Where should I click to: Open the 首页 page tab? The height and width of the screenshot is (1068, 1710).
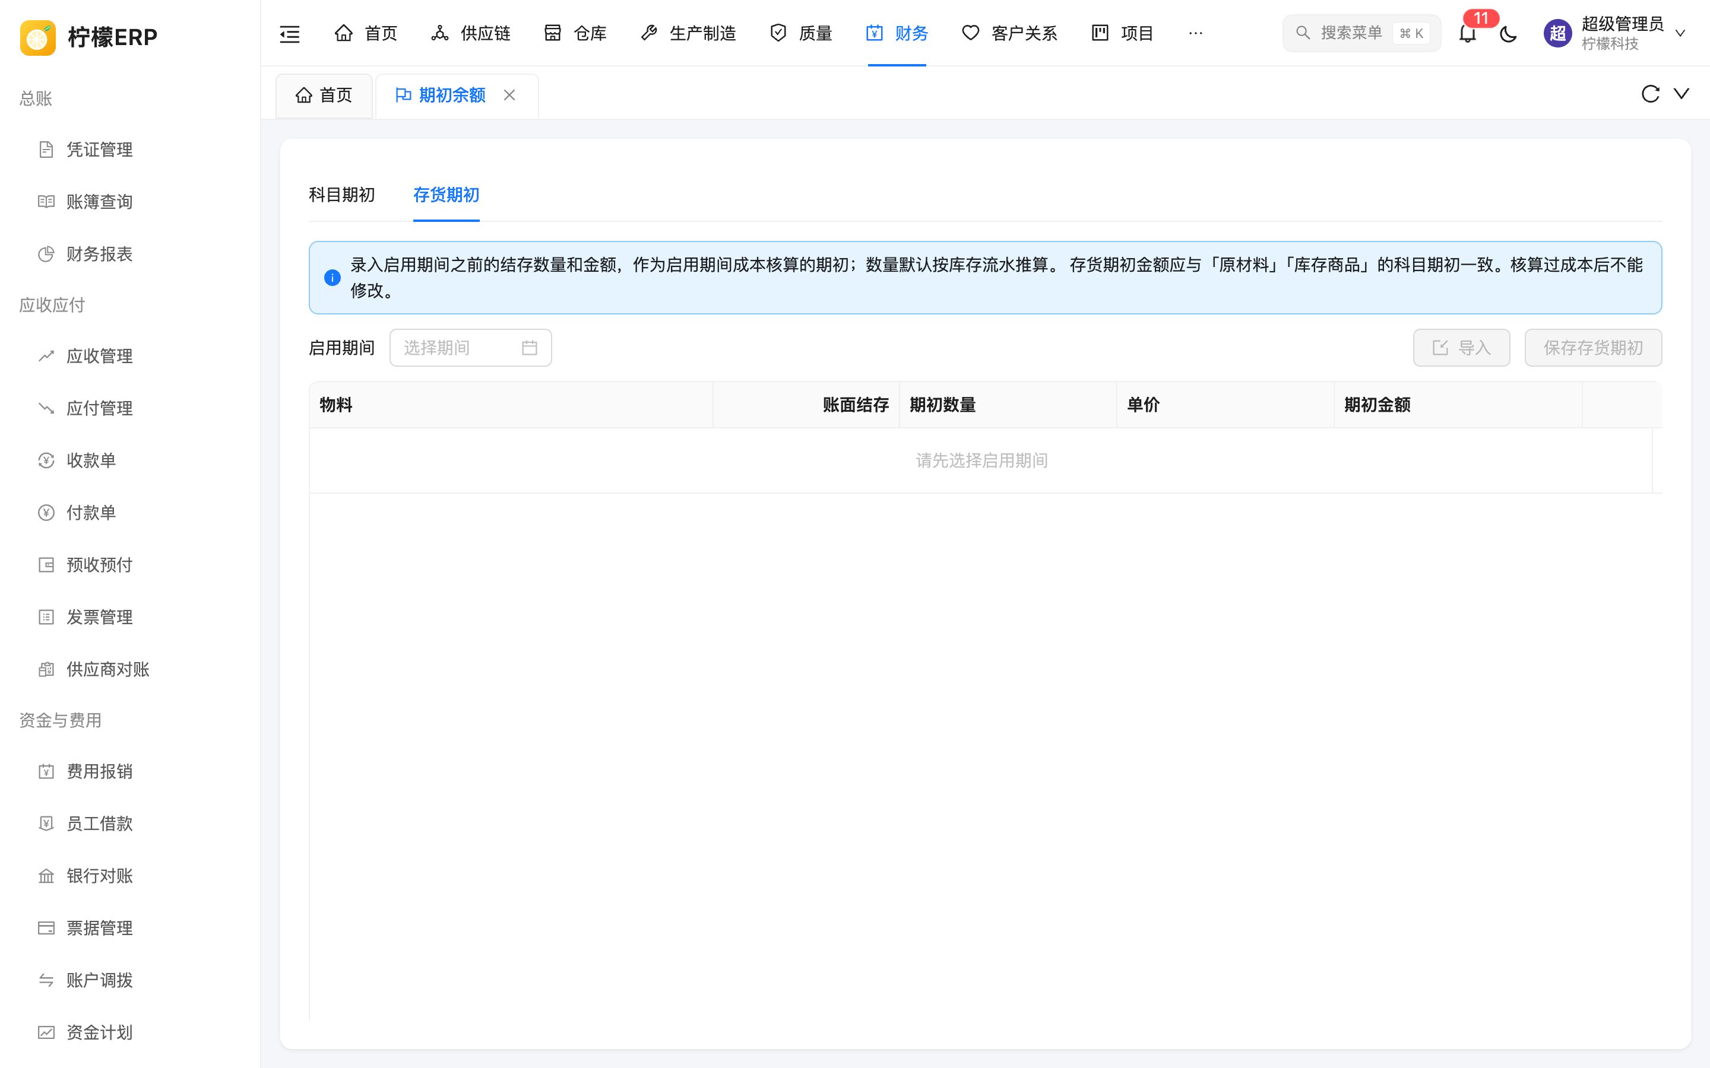pyautogui.click(x=324, y=96)
